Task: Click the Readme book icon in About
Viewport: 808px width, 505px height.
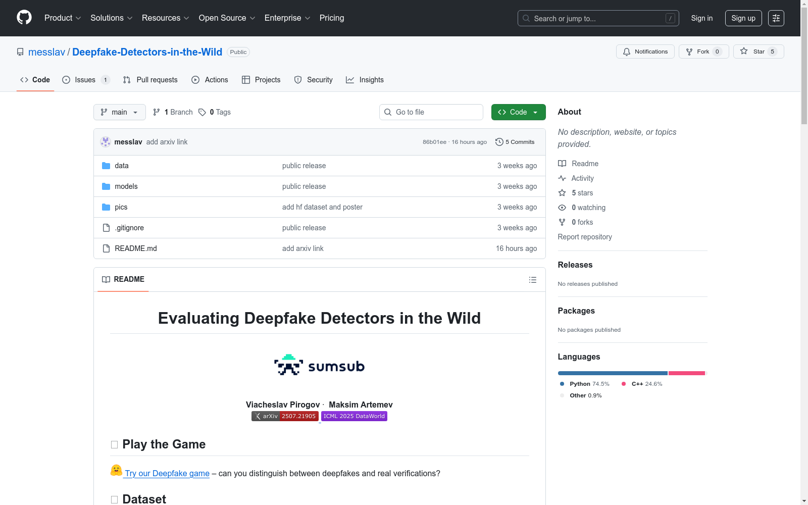Action: tap(562, 164)
